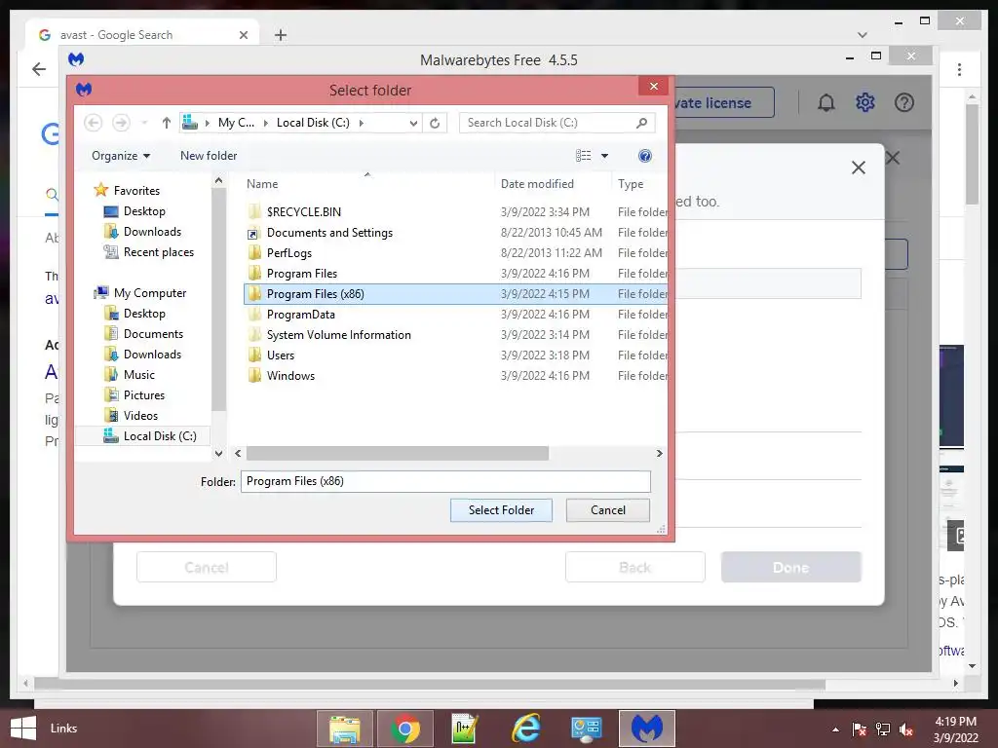Click navigation pane scroll up arrow

click(x=218, y=180)
